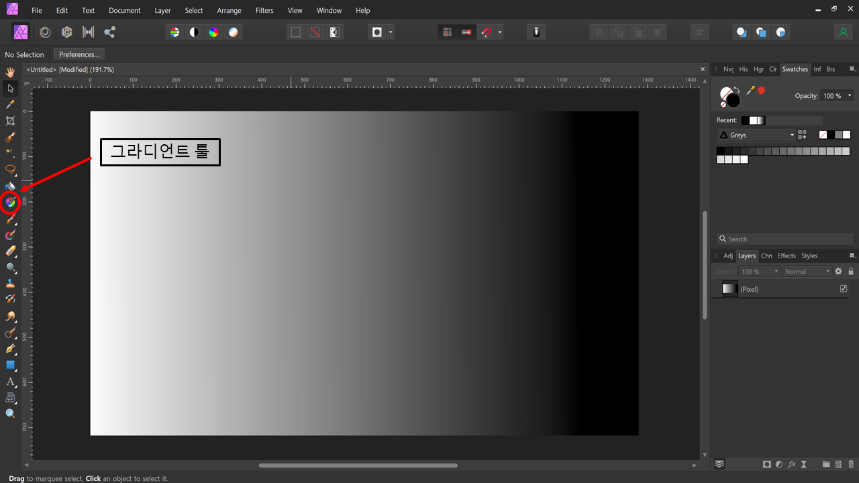Select the View (hand) tool

(x=10, y=72)
